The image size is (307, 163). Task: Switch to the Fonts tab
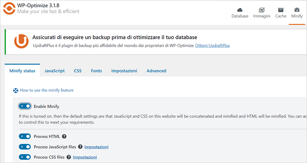(96, 71)
